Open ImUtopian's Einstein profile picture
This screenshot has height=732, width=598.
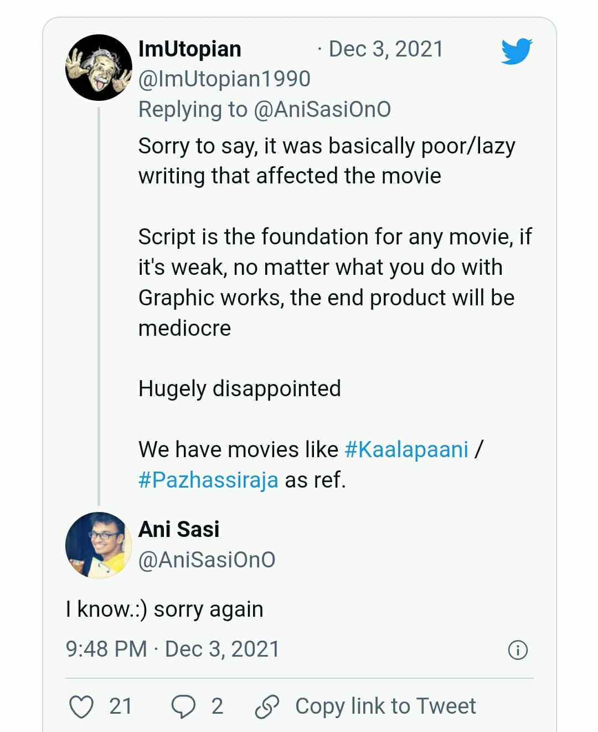tap(99, 68)
